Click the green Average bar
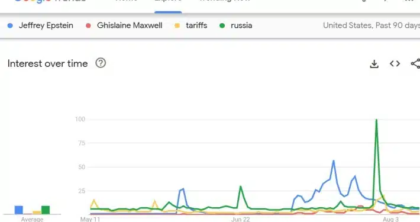Image resolution: width=420 pixels, height=222 pixels. [x=46, y=210]
